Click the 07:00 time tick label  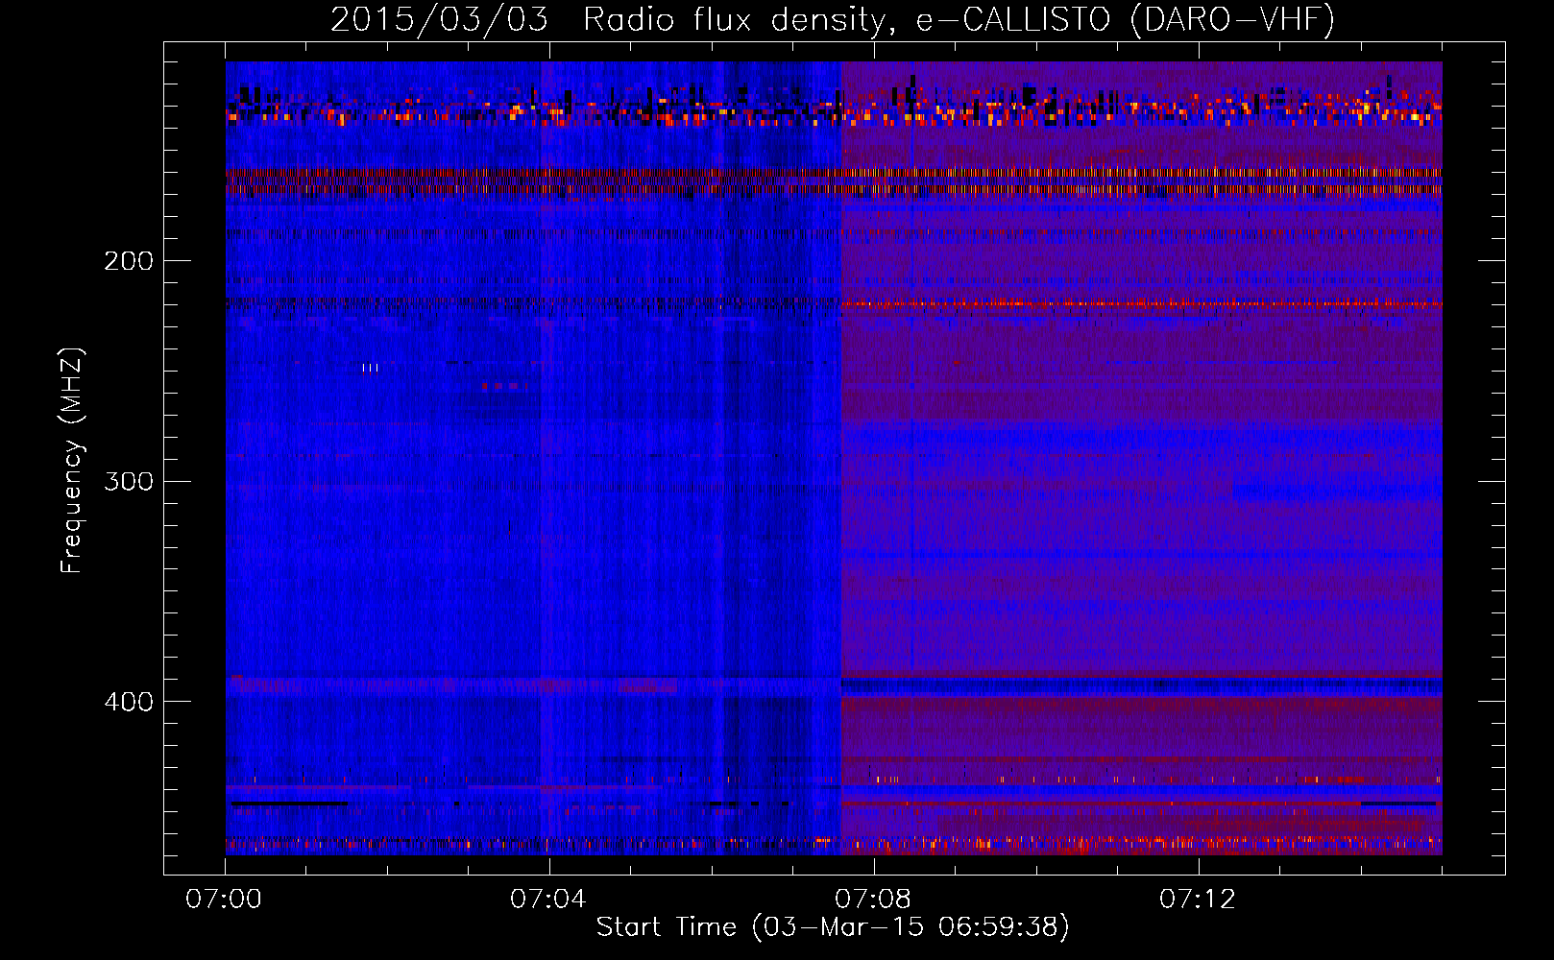pyautogui.click(x=224, y=900)
